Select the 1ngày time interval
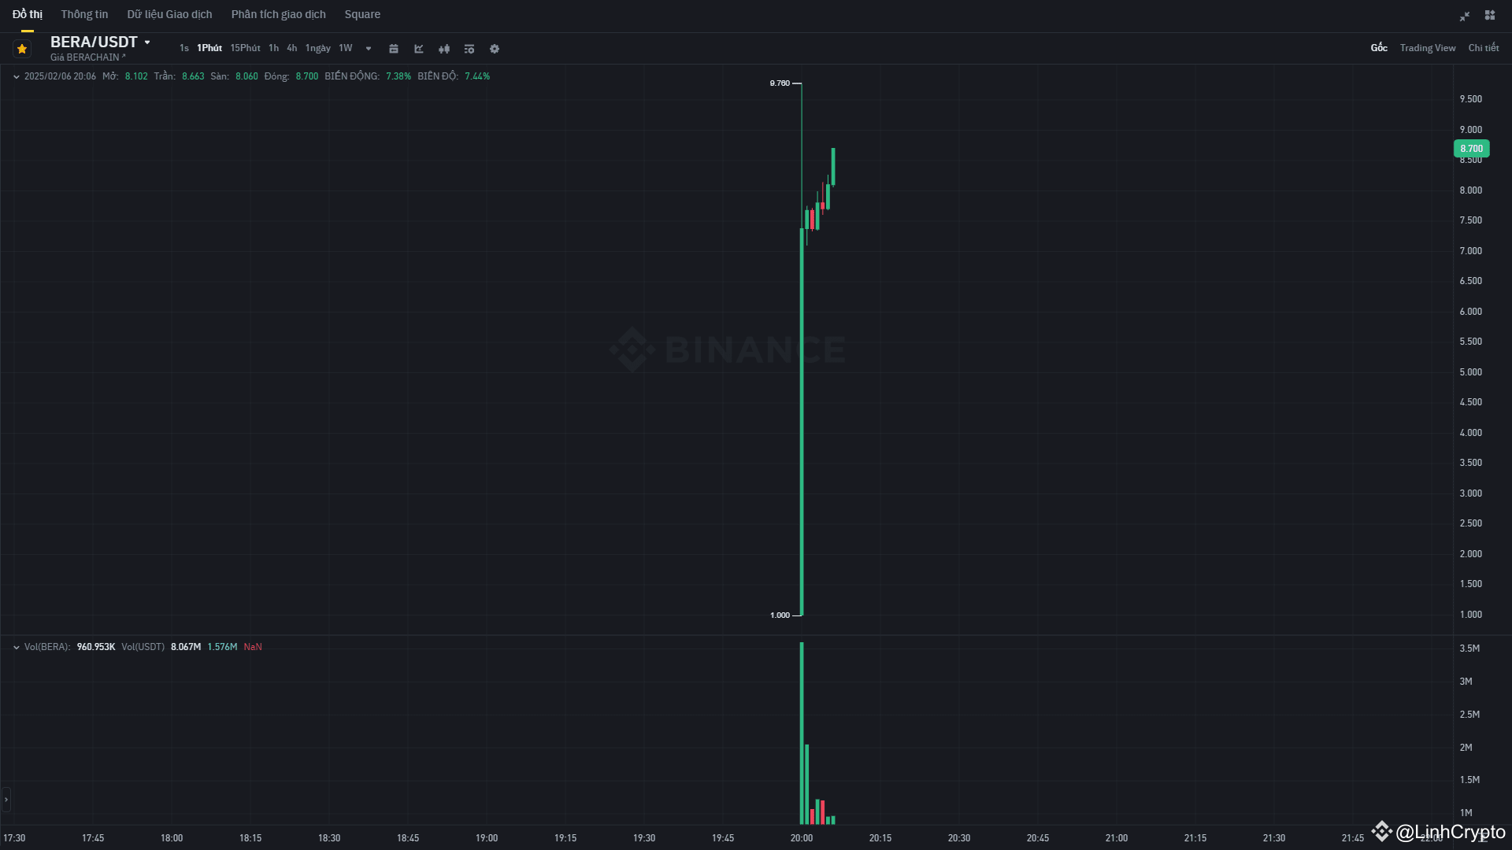 [317, 48]
